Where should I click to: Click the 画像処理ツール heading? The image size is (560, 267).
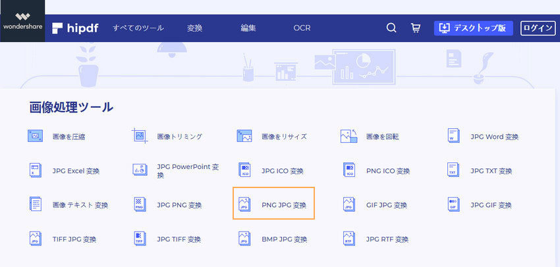71,107
